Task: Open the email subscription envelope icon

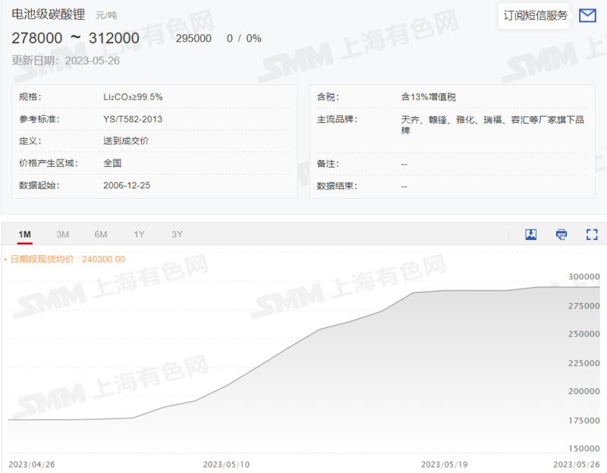Action: coord(587,15)
